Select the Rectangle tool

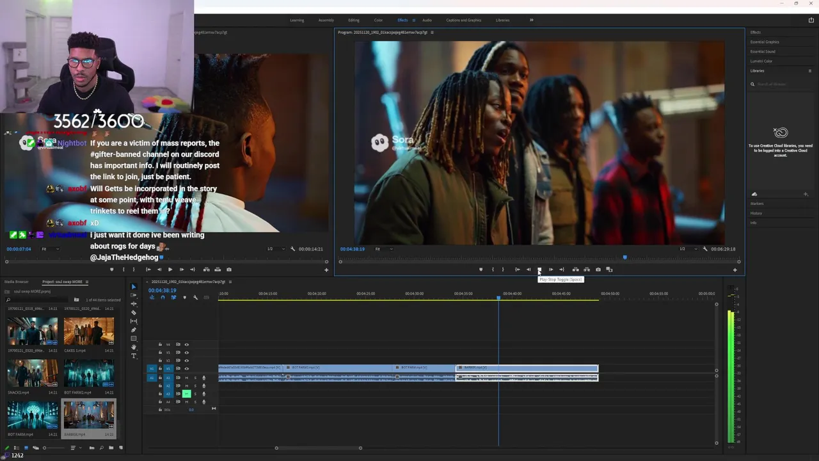click(134, 339)
